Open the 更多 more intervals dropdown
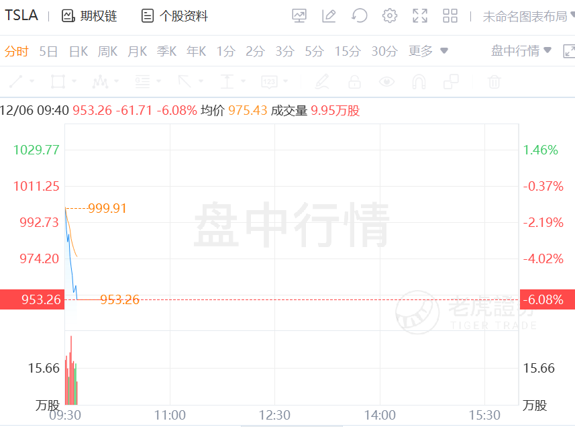This screenshot has height=427, width=575. (x=428, y=50)
